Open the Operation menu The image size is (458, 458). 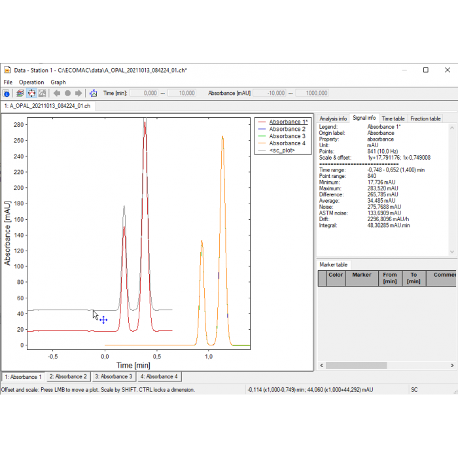[x=31, y=82]
